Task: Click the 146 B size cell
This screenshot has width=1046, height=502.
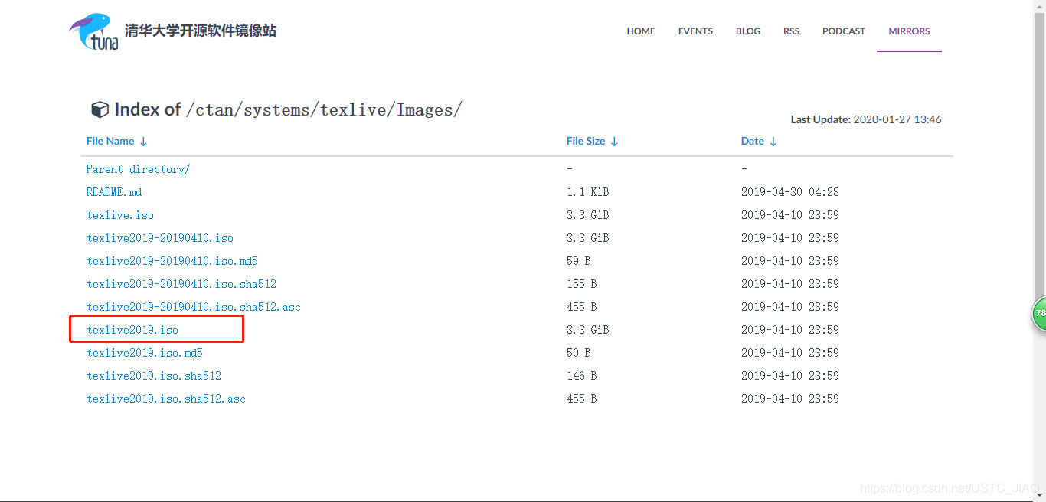Action: click(581, 376)
